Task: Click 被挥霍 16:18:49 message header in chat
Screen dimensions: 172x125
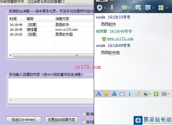Action: pyautogui.click(x=114, y=31)
